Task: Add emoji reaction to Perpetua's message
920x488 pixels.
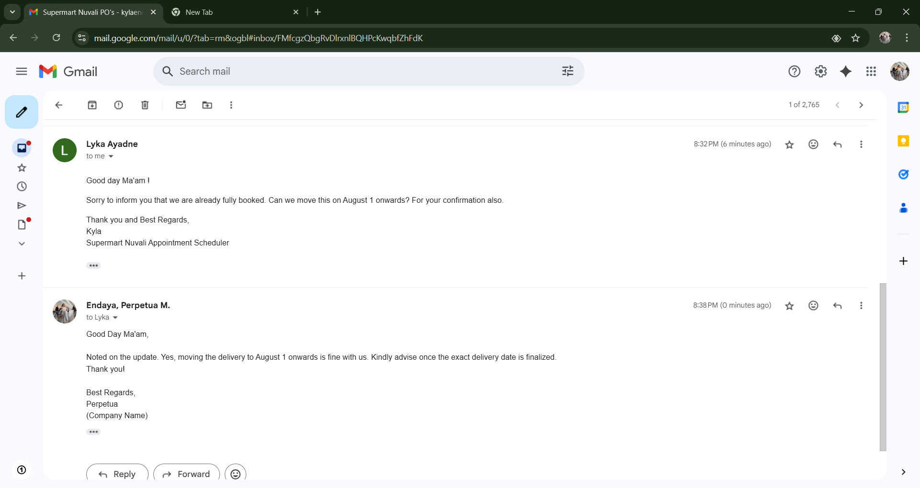Action: (x=813, y=306)
